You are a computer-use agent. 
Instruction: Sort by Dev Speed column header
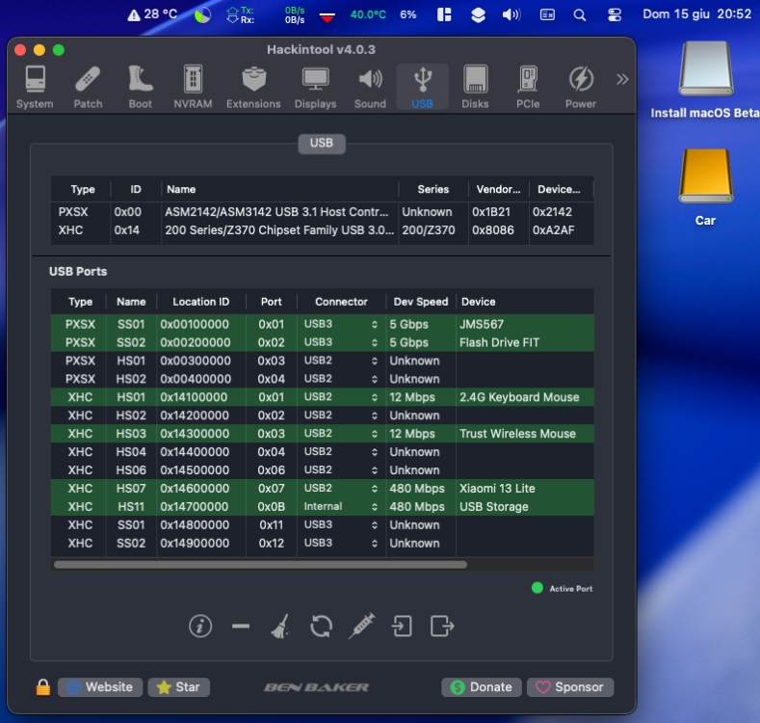coord(421,302)
